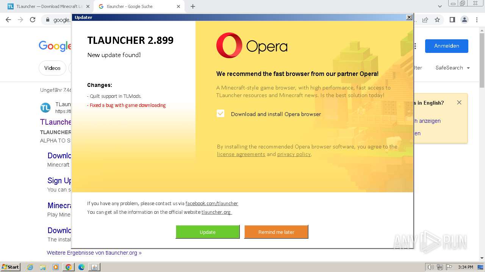Close the tlauncher Google Suche tab
The width and height of the screenshot is (485, 272).
point(178,6)
